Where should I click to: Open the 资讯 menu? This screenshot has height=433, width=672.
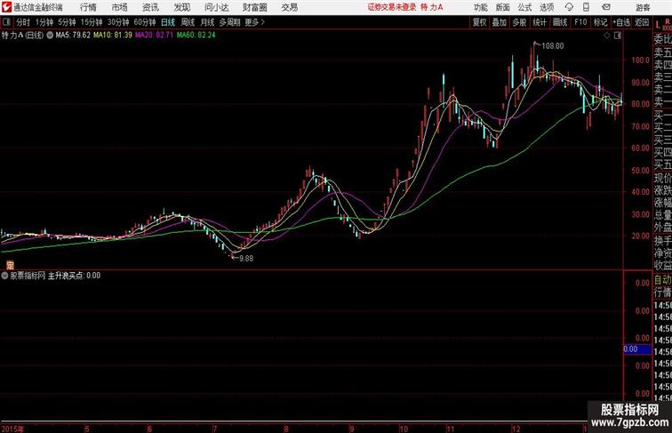(150, 7)
